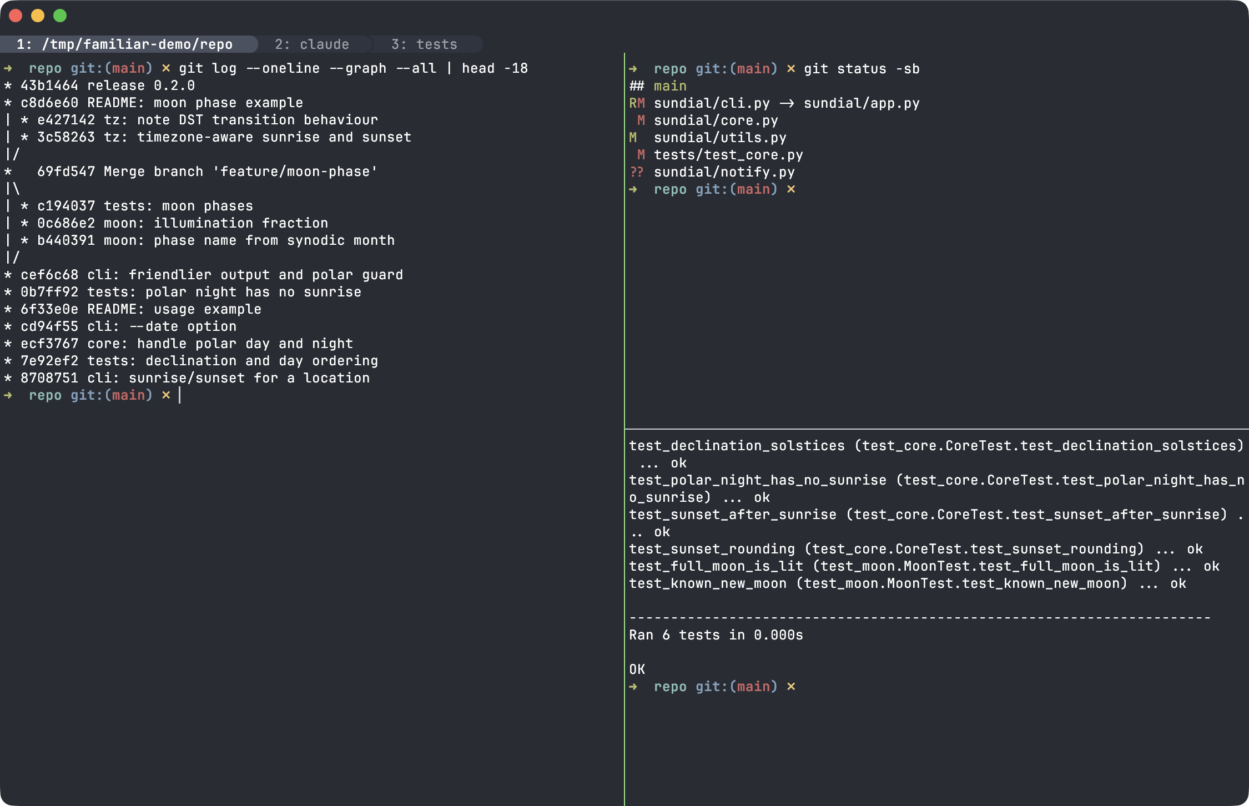Click the tests/test_core.py modified entry
Viewport: 1249px width, 806px height.
click(x=728, y=155)
